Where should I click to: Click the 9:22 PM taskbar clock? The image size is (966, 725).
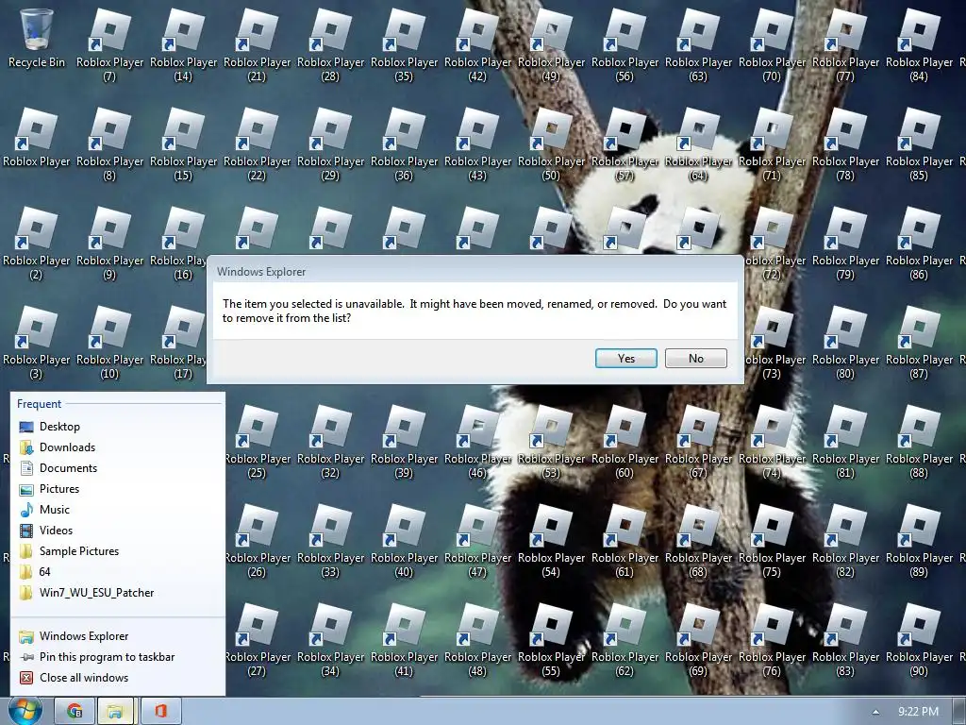[918, 712]
